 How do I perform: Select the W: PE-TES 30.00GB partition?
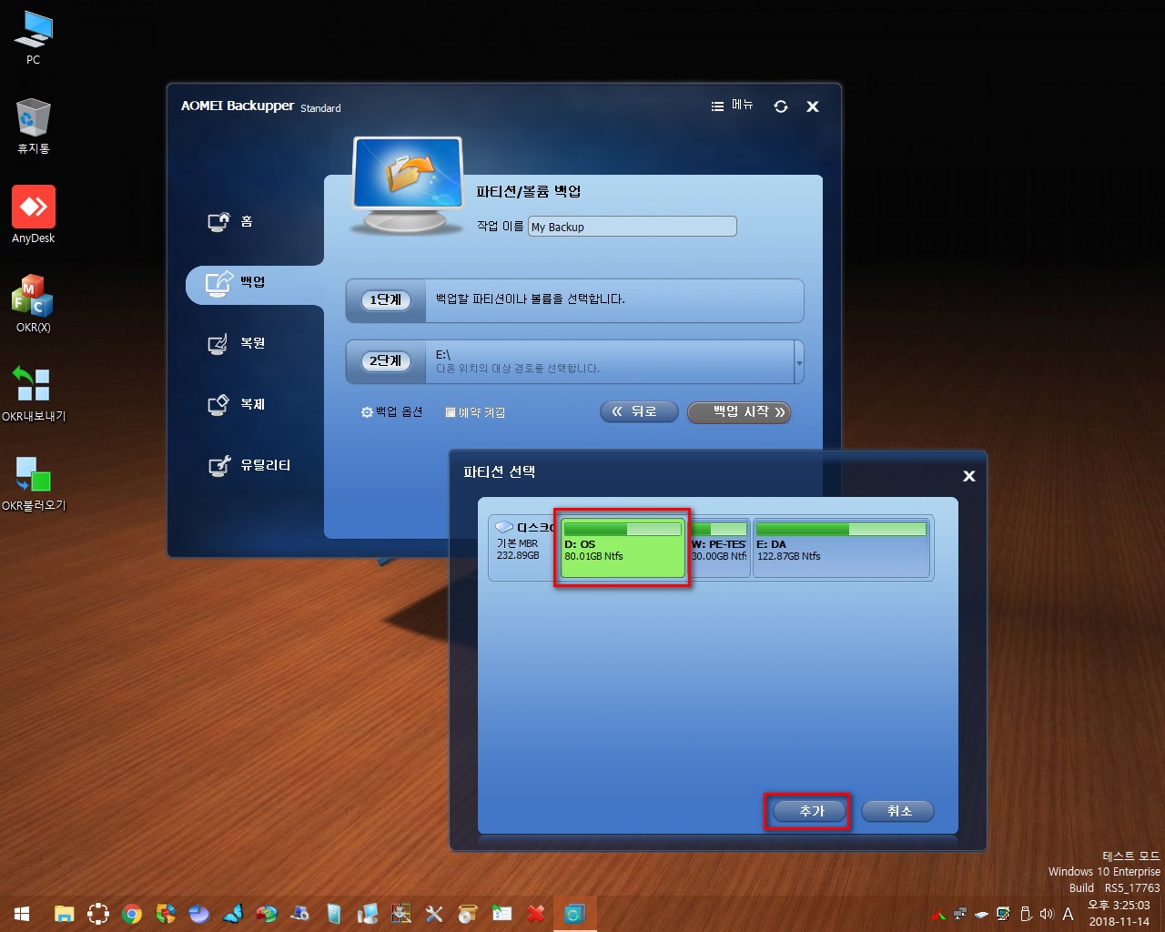click(x=718, y=548)
